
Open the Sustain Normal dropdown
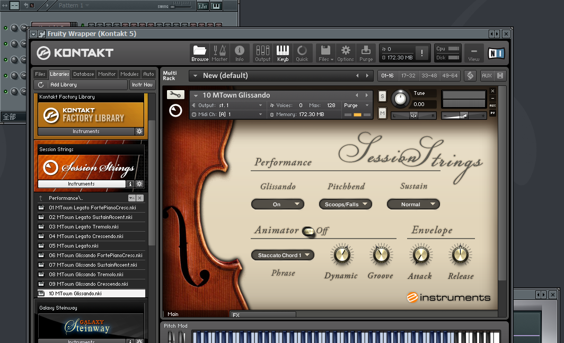[413, 204]
